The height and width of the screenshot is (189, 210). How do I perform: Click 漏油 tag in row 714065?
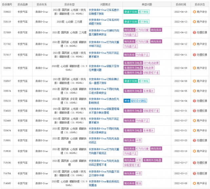coord(138,183)
